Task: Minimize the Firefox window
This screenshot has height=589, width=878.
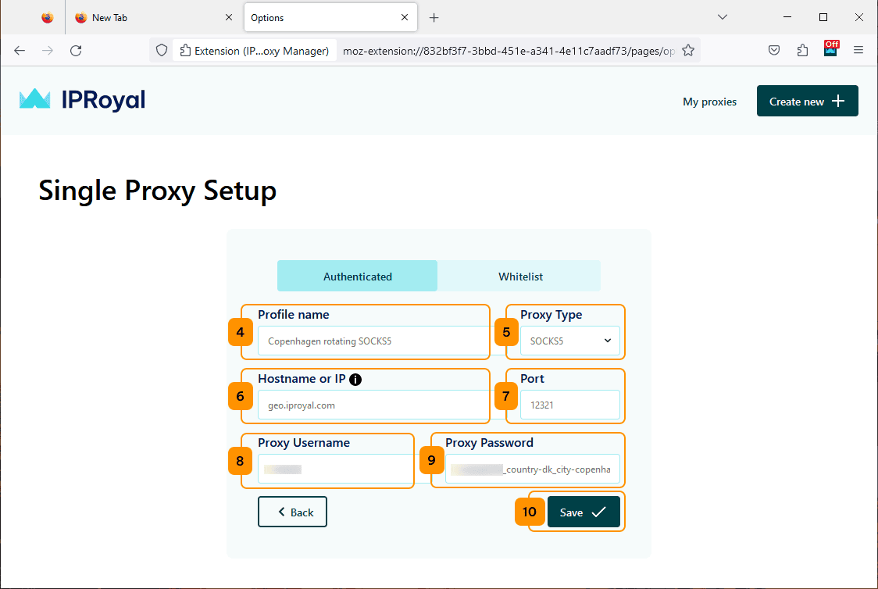Action: click(x=787, y=17)
